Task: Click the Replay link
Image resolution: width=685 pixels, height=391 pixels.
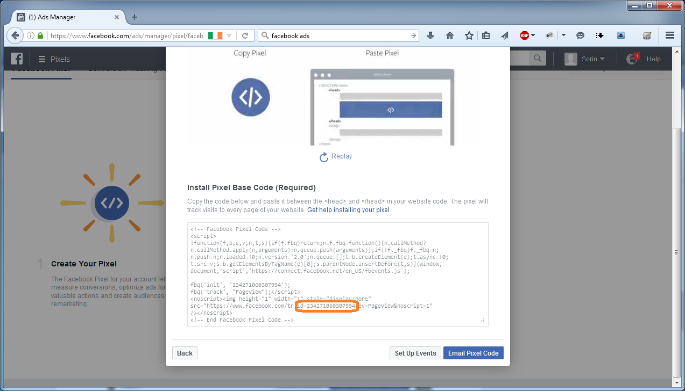Action: coord(336,156)
